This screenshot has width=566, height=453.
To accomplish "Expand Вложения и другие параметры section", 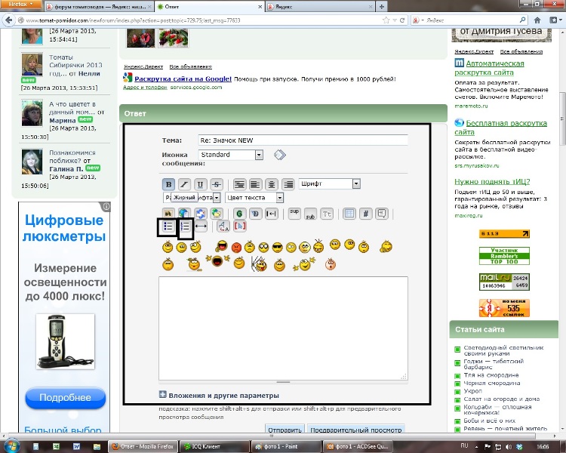I will tap(218, 395).
